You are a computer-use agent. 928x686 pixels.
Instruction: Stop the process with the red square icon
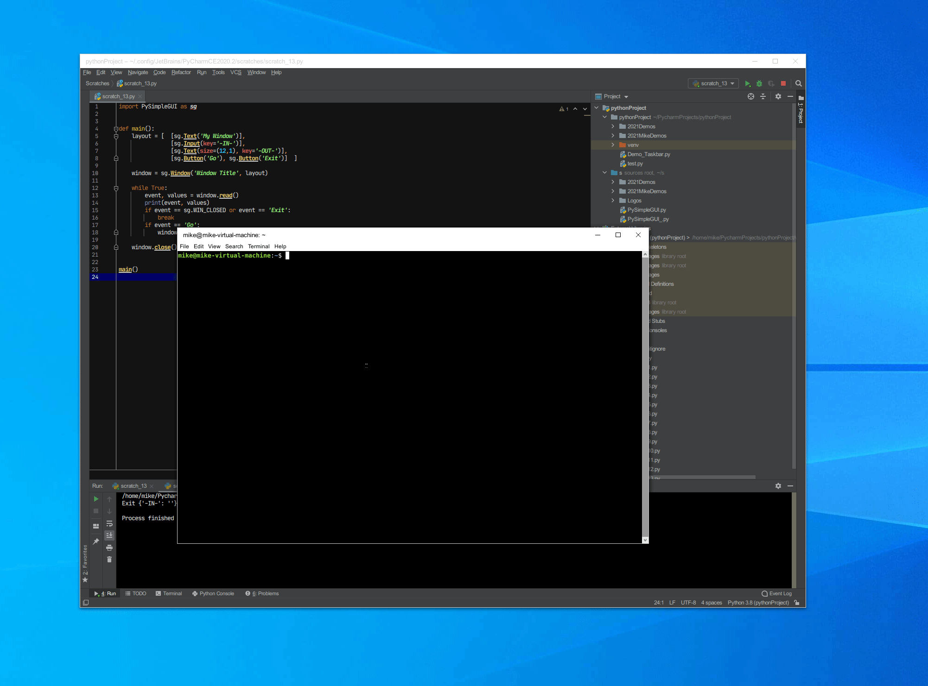pos(783,84)
